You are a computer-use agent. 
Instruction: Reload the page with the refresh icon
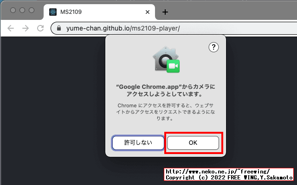coord(40,28)
